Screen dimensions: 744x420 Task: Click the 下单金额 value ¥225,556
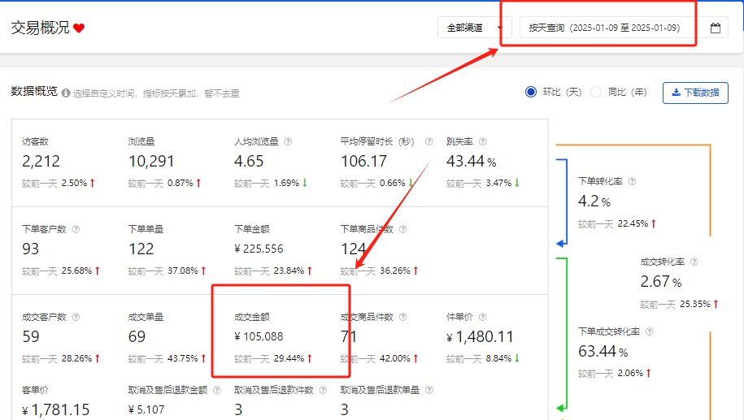click(x=259, y=249)
